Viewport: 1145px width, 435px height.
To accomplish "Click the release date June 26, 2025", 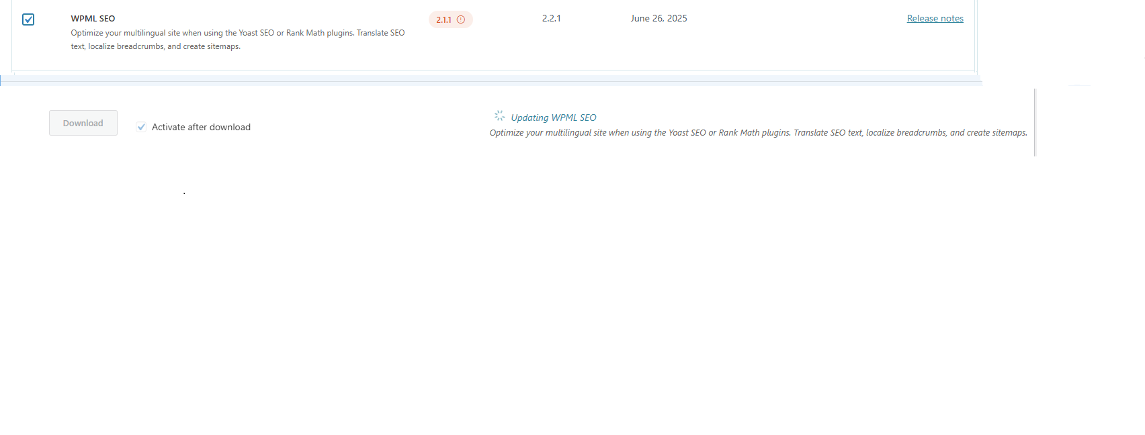I will point(659,19).
